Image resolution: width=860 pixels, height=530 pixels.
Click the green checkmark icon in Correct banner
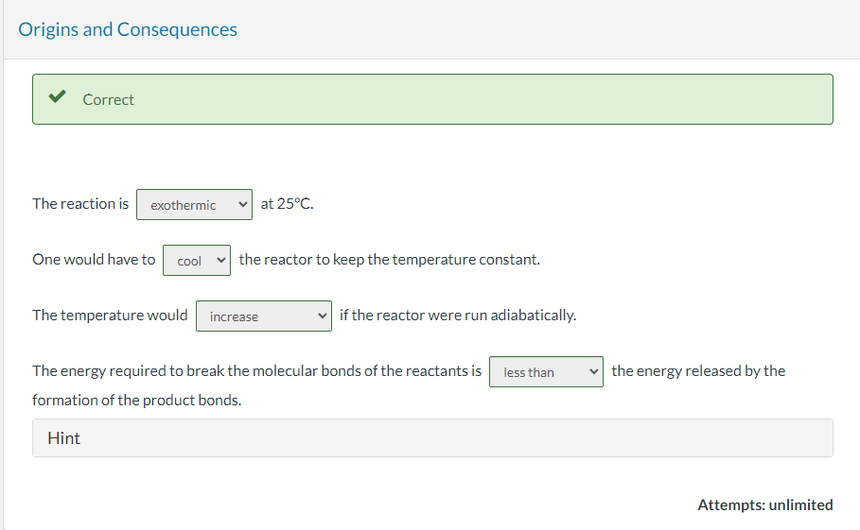(57, 97)
